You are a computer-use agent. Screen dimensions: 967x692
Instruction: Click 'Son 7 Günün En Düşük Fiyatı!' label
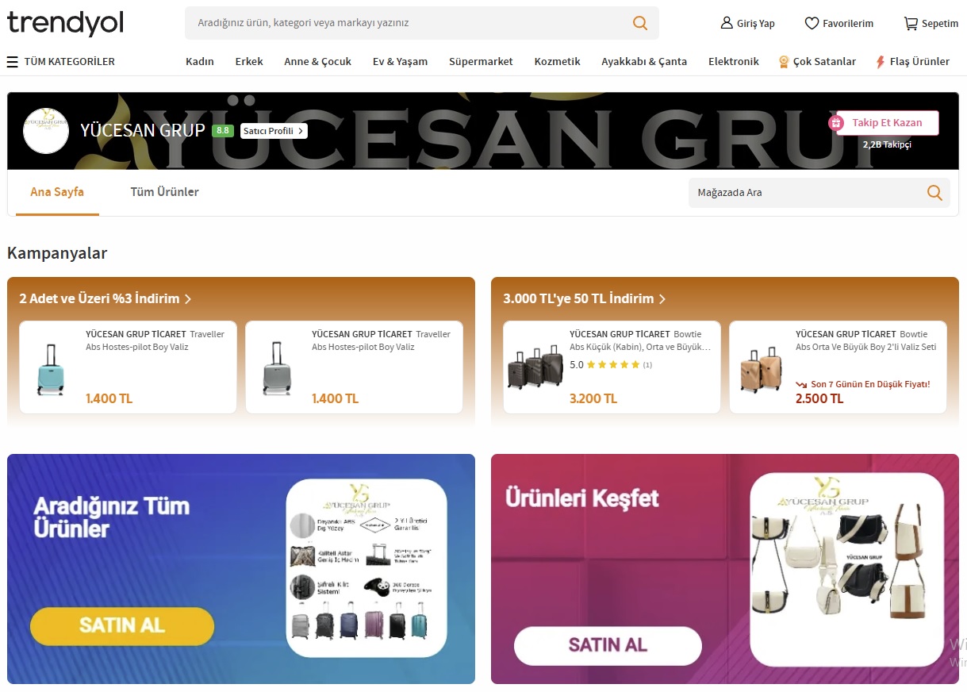(x=870, y=384)
